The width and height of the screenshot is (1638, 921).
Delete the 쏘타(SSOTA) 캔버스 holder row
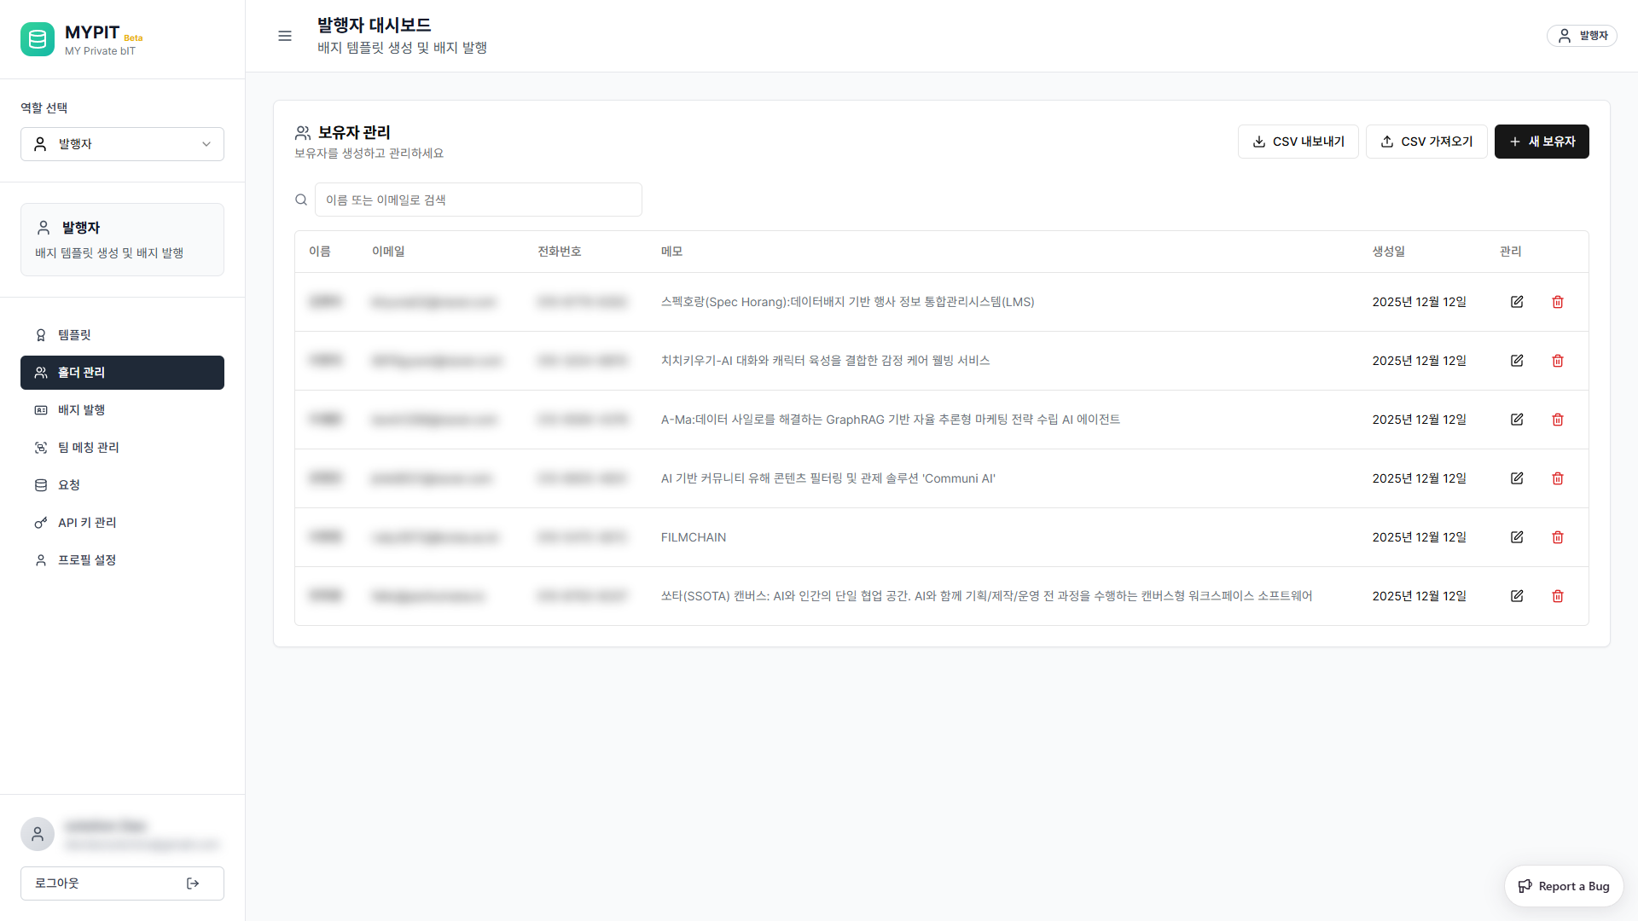coord(1558,596)
